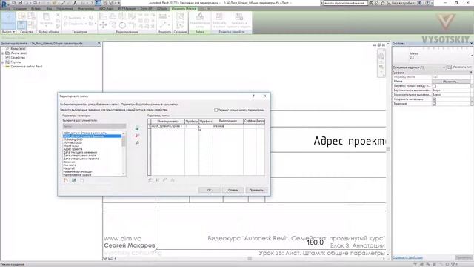The width and height of the screenshot is (474, 267).
Task: Enable wrap only between parameters checkbox in dialog
Action: tap(216, 110)
